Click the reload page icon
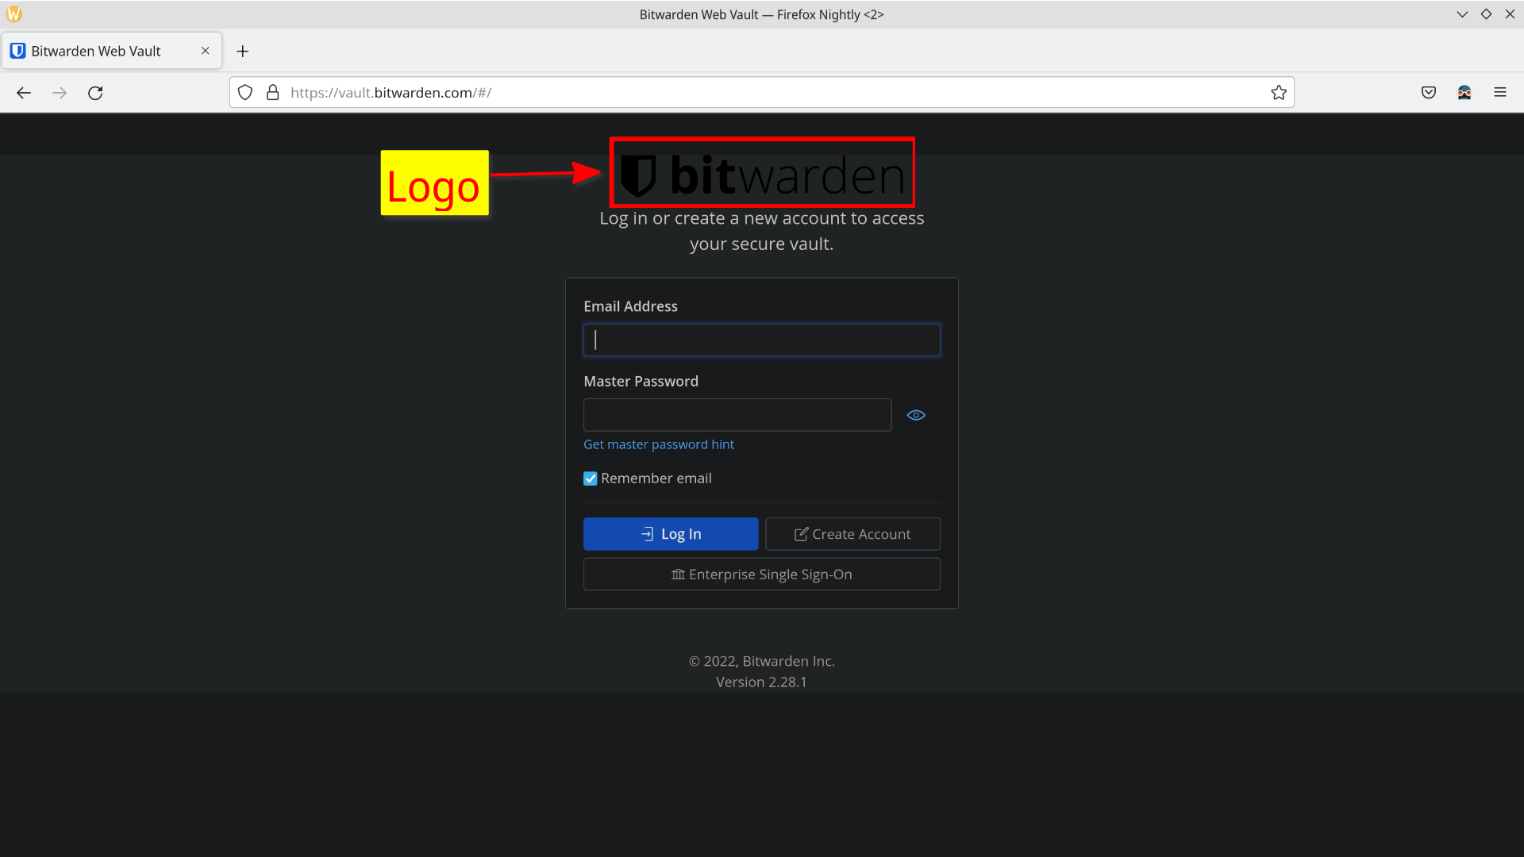 [x=95, y=92]
